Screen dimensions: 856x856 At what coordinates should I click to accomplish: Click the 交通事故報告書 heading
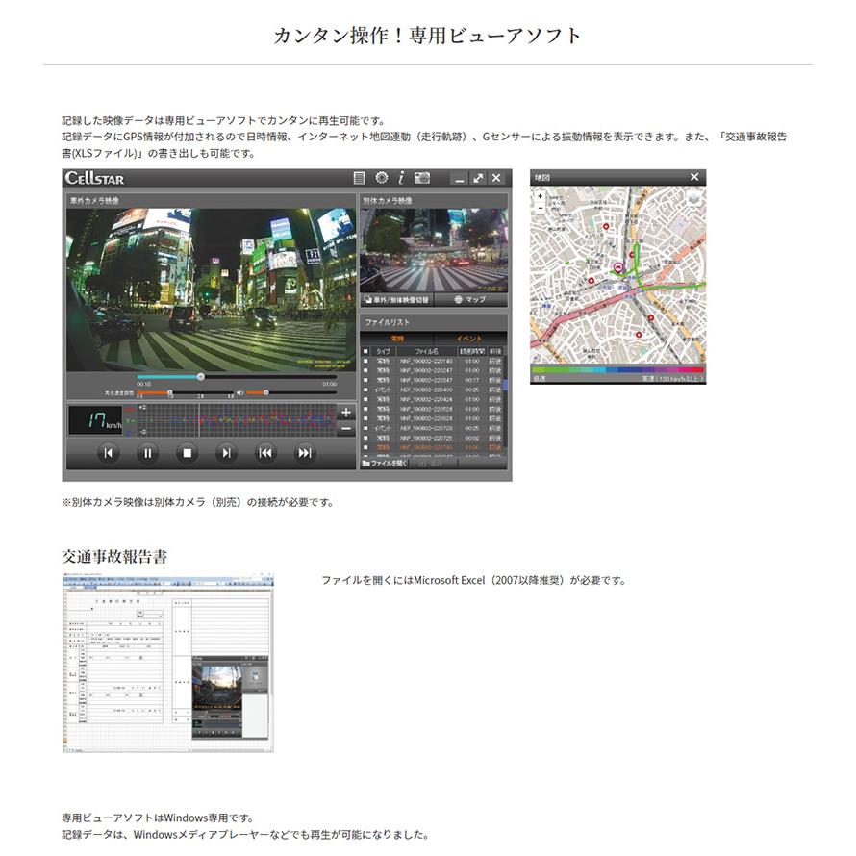[x=114, y=557]
